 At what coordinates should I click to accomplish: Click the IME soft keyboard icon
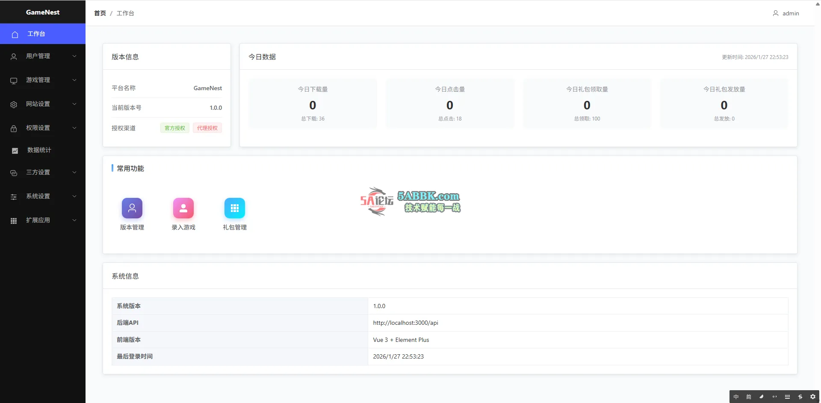click(x=787, y=397)
